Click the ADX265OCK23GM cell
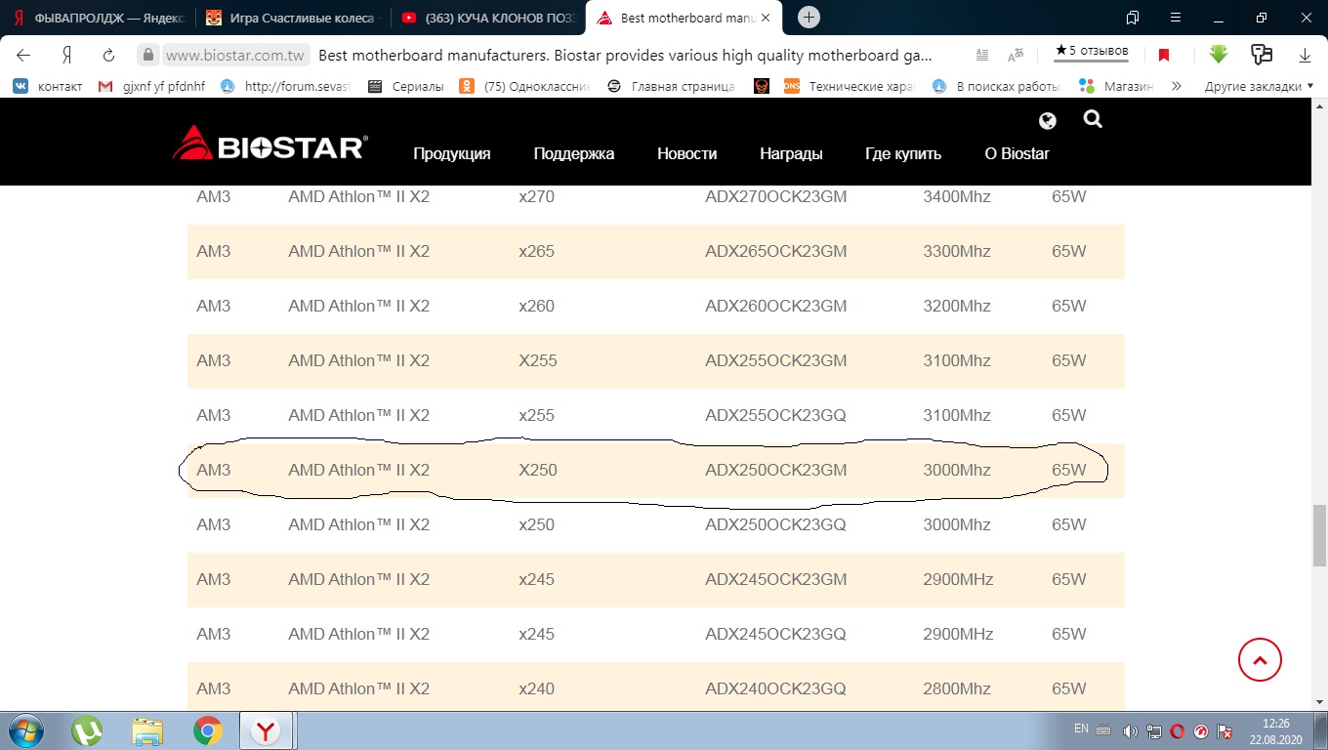 click(x=776, y=251)
